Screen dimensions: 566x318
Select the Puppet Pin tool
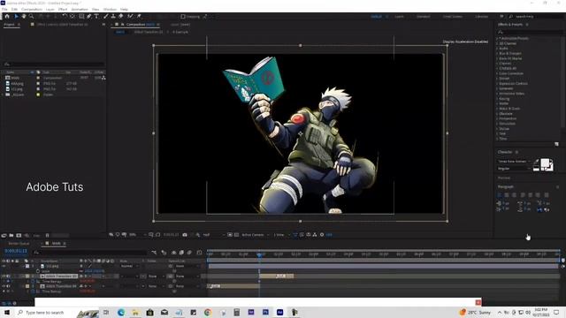click(x=139, y=16)
